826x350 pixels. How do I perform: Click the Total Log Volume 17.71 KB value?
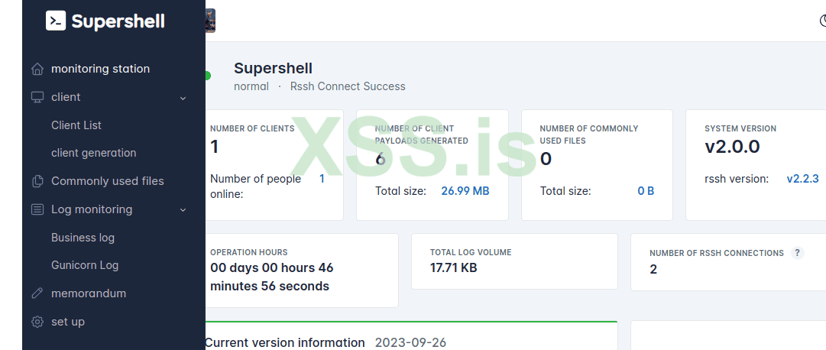click(454, 267)
